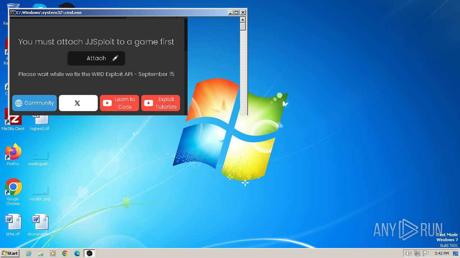
Task: Click the 3:42 PM system clock
Action: click(441, 253)
